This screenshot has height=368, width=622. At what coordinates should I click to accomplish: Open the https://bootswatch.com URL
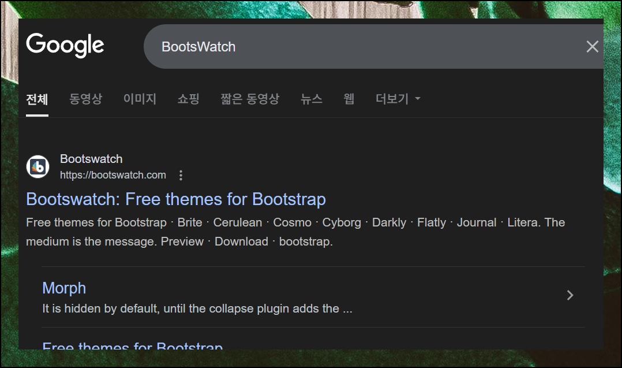click(x=113, y=175)
